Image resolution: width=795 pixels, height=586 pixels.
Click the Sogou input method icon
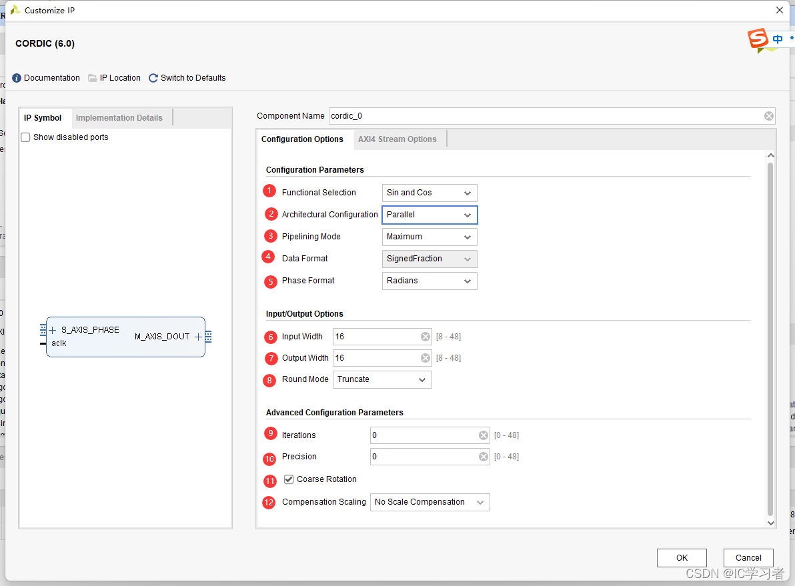(x=758, y=39)
